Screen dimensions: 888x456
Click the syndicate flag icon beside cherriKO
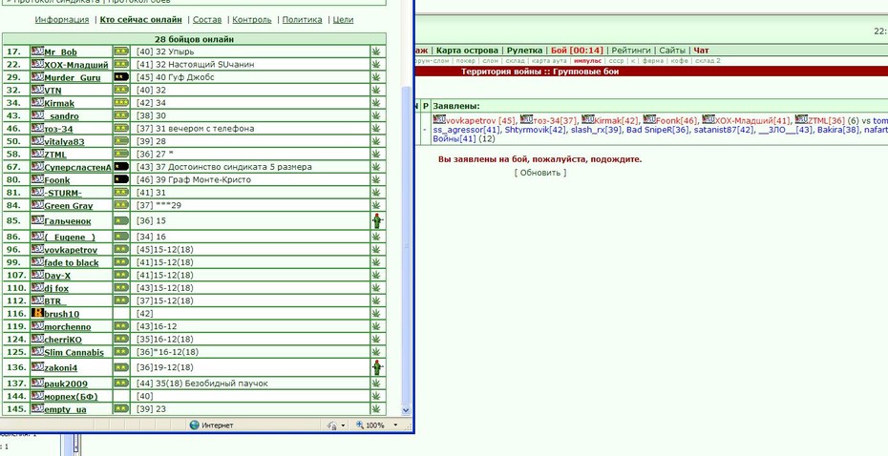[x=37, y=339]
